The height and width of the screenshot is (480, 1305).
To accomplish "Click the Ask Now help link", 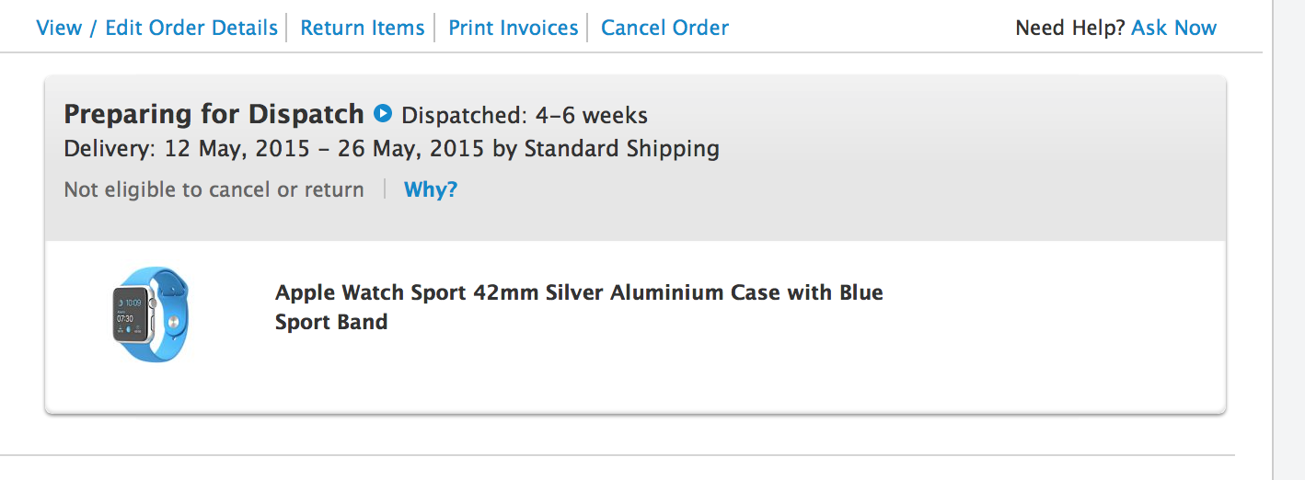I will [x=1173, y=28].
